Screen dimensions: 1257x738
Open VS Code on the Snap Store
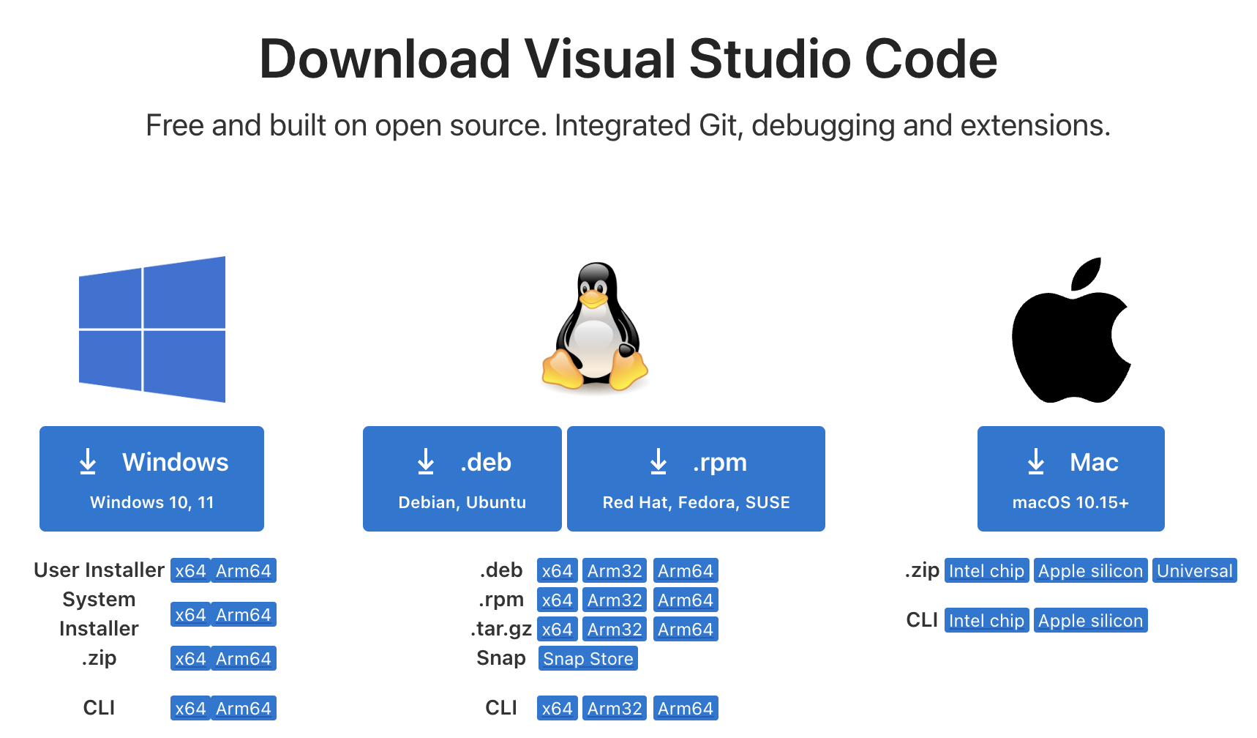pyautogui.click(x=588, y=658)
